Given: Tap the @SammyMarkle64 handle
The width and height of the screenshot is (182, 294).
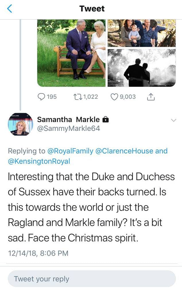Looking at the screenshot, I should 68,128.
